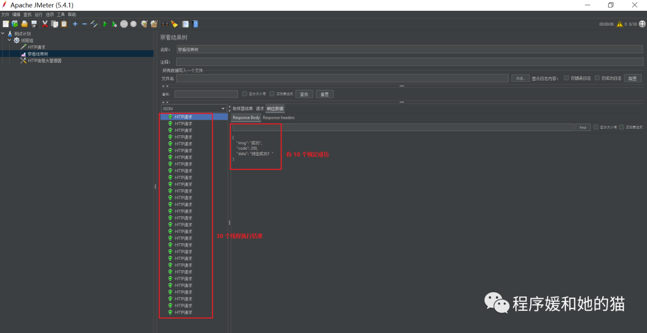The width and height of the screenshot is (647, 333).
Task: Select the Response headers tab
Action: point(279,117)
